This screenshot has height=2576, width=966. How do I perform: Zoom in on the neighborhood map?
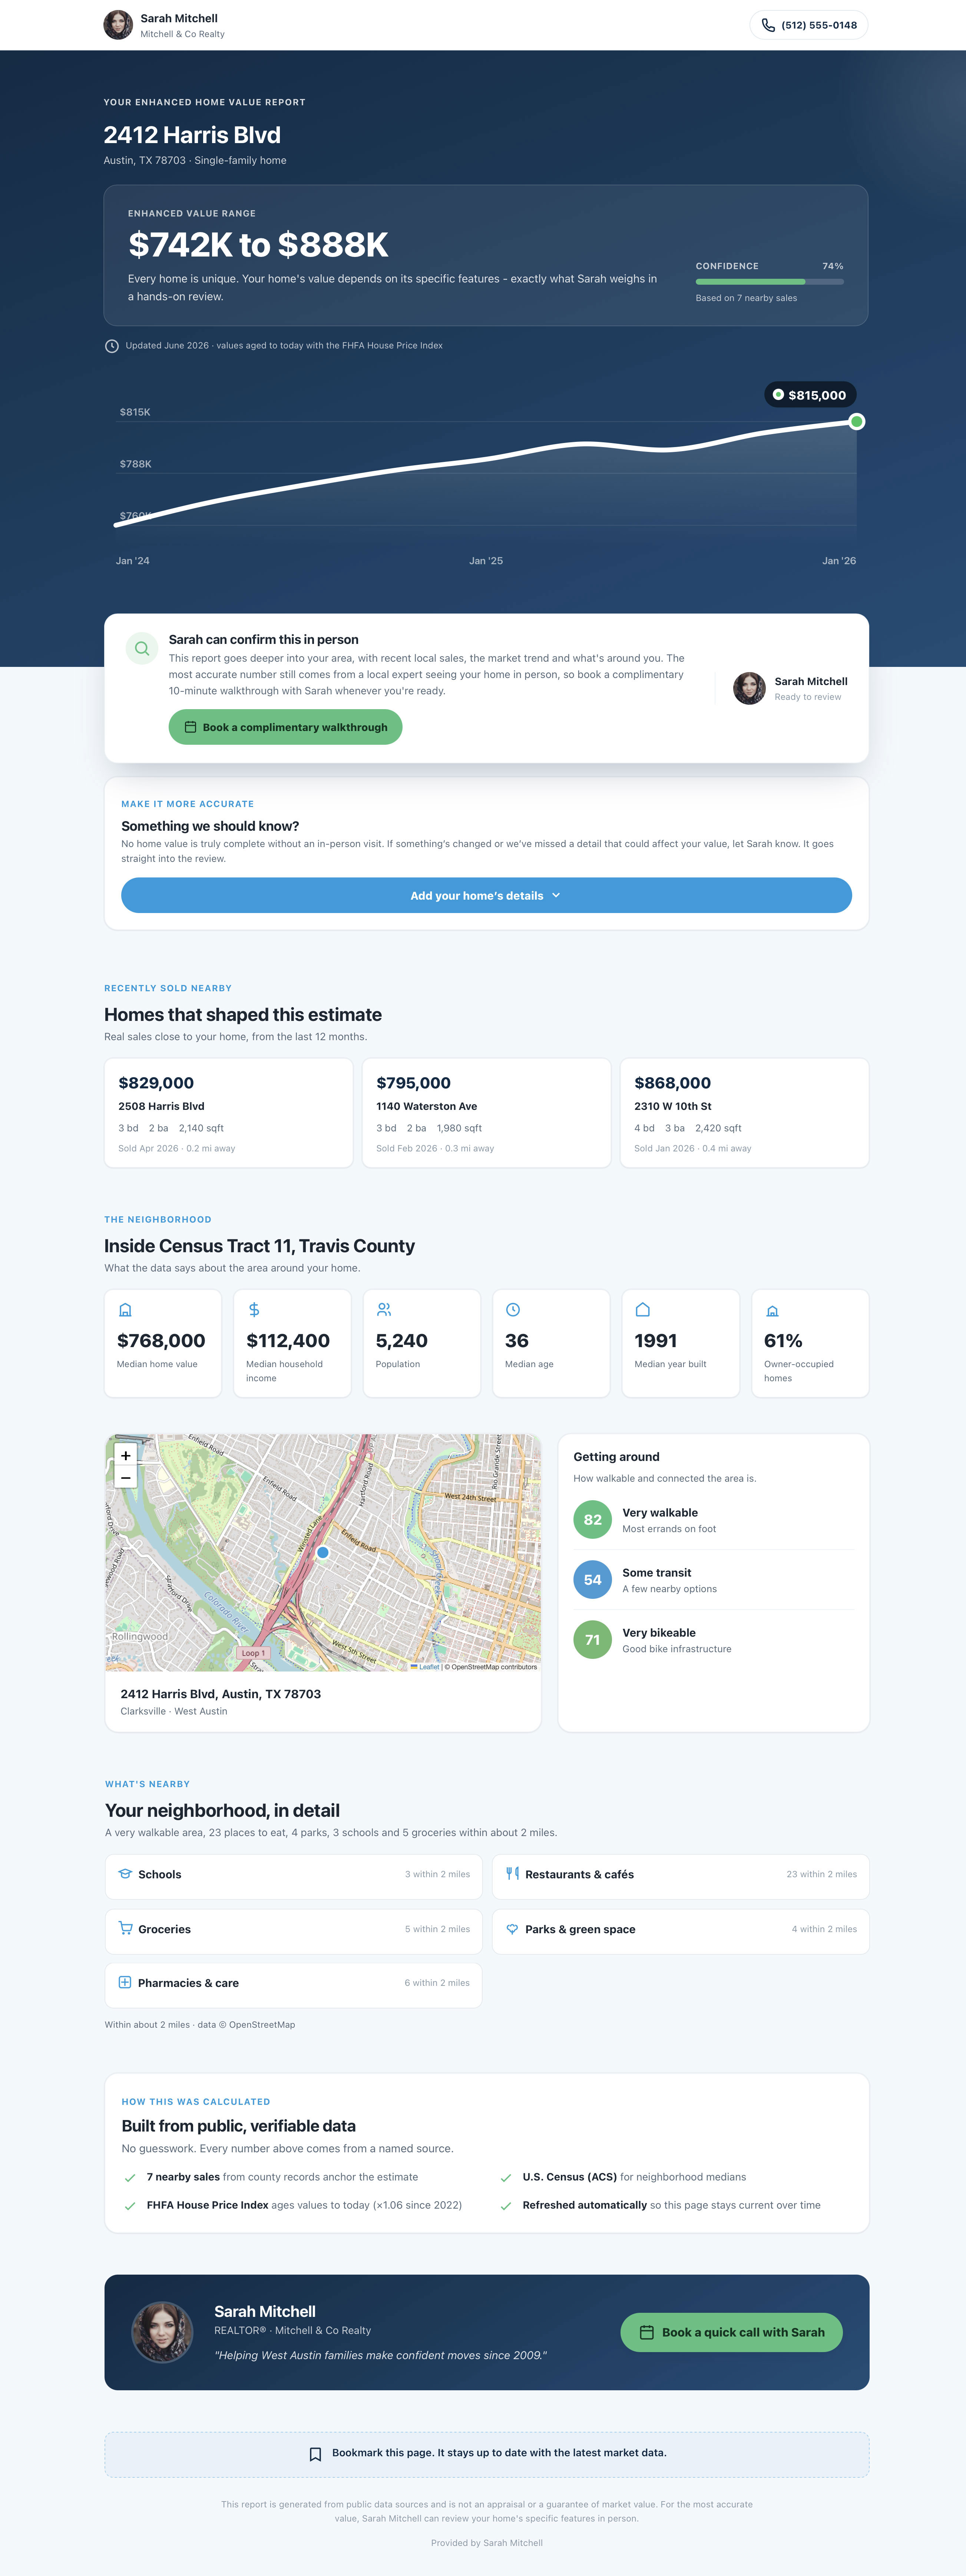tap(126, 1455)
